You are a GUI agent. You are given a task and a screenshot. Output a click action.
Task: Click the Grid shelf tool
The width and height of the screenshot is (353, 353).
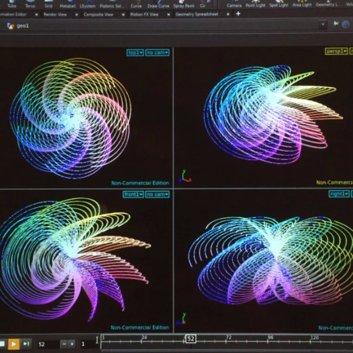pyautogui.click(x=48, y=5)
